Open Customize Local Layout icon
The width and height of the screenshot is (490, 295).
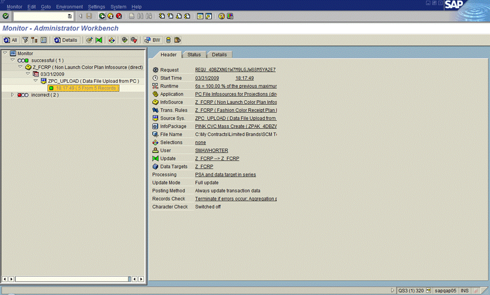(x=230, y=16)
